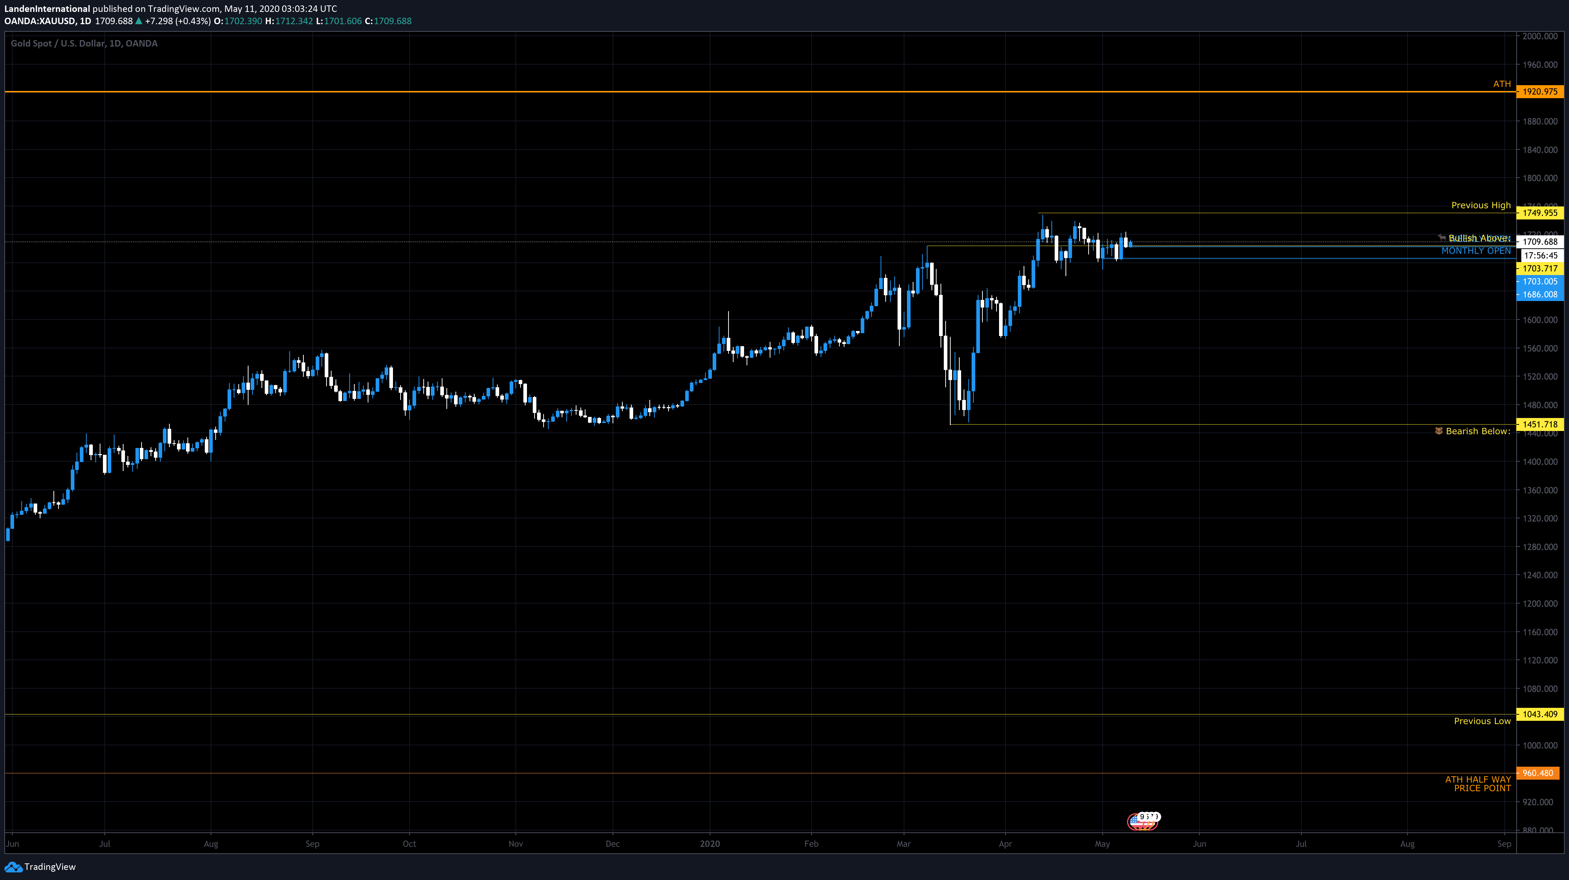Click the 960.480 orange price label
Viewport: 1569px width, 880px height.
pyautogui.click(x=1537, y=773)
